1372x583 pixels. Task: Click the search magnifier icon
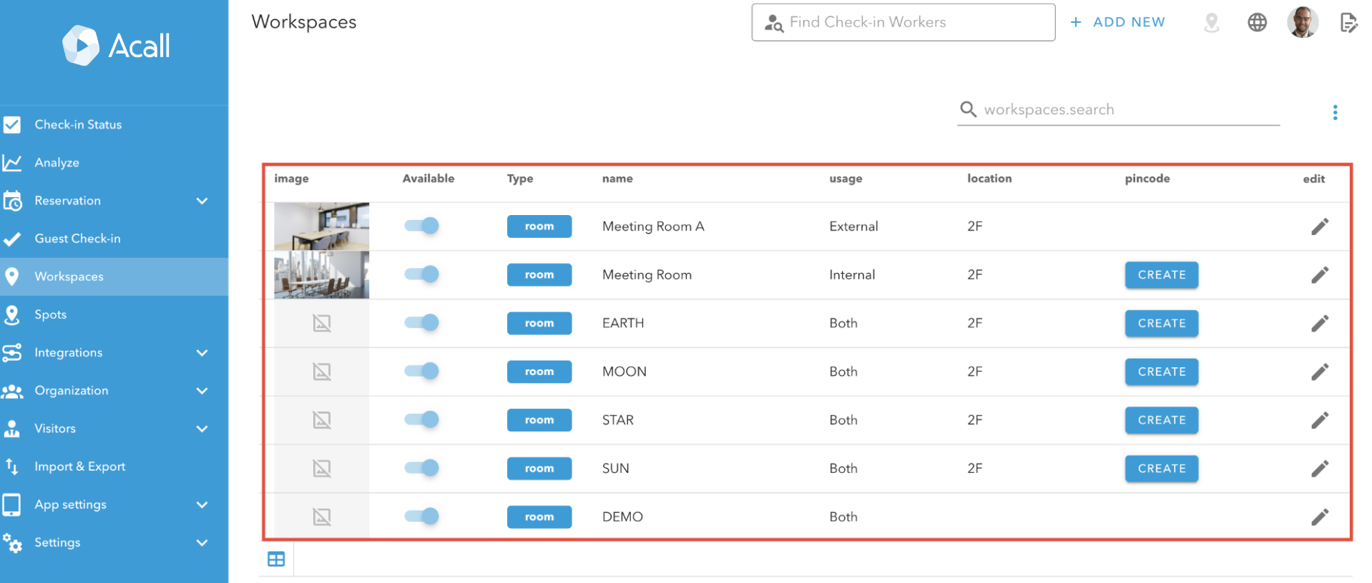click(968, 109)
